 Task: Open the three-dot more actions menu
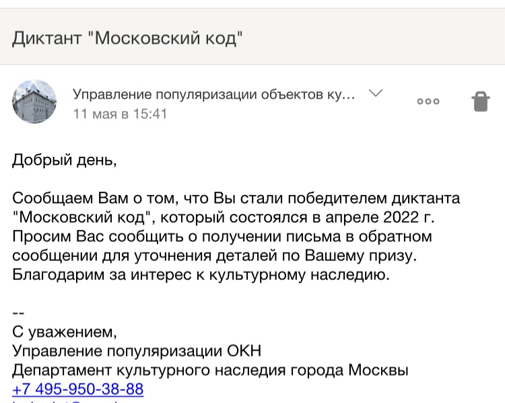pyautogui.click(x=428, y=102)
